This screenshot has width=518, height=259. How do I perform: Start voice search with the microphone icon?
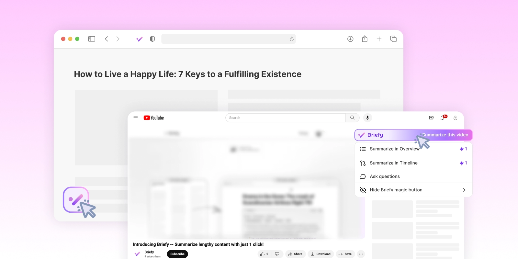point(367,118)
